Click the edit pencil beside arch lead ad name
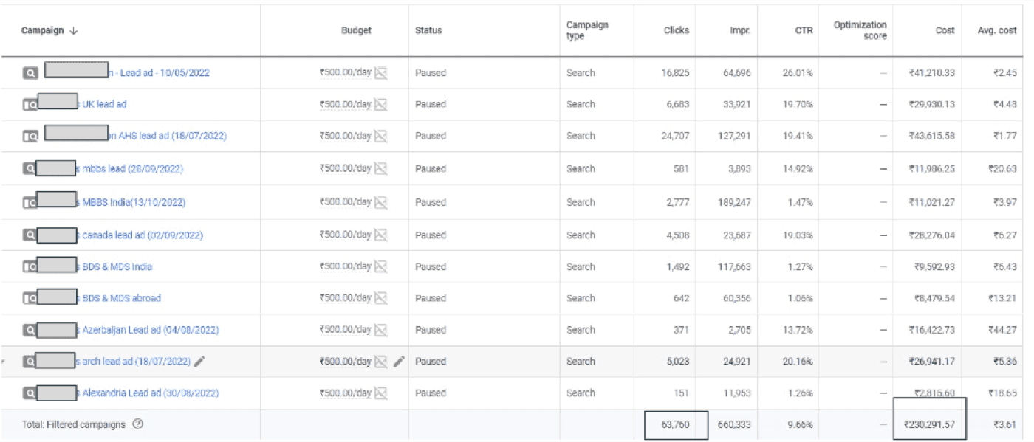Screen dimensions: 1034x442 coord(200,361)
